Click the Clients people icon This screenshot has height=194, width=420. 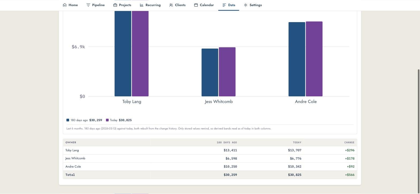click(171, 5)
